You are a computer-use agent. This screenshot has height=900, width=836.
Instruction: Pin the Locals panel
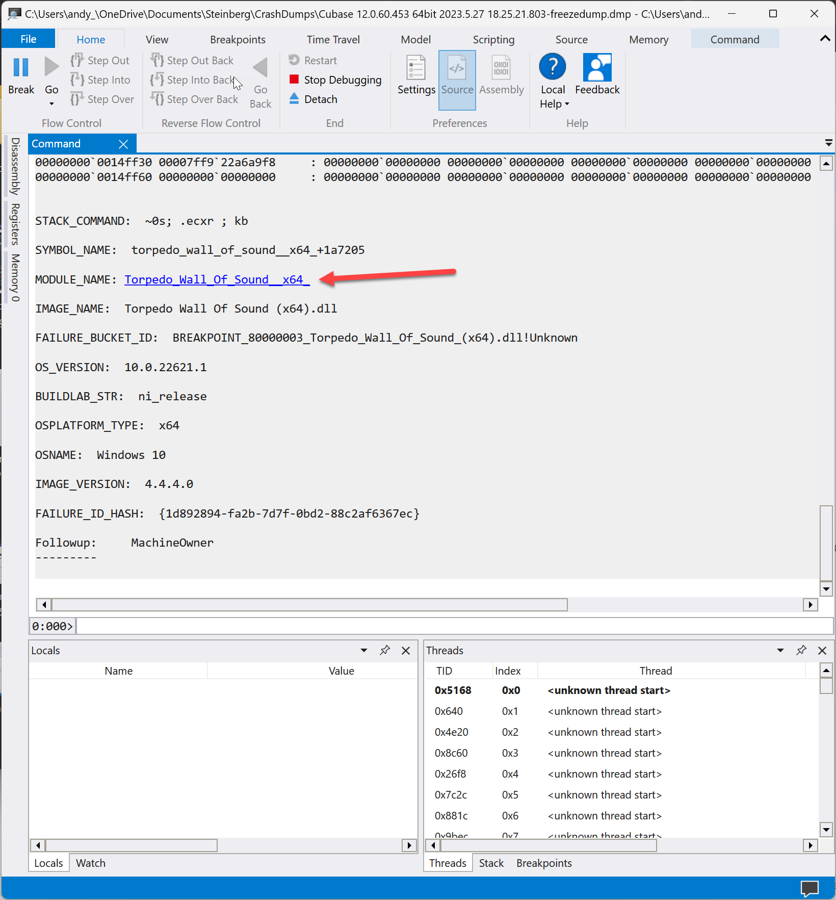(385, 650)
